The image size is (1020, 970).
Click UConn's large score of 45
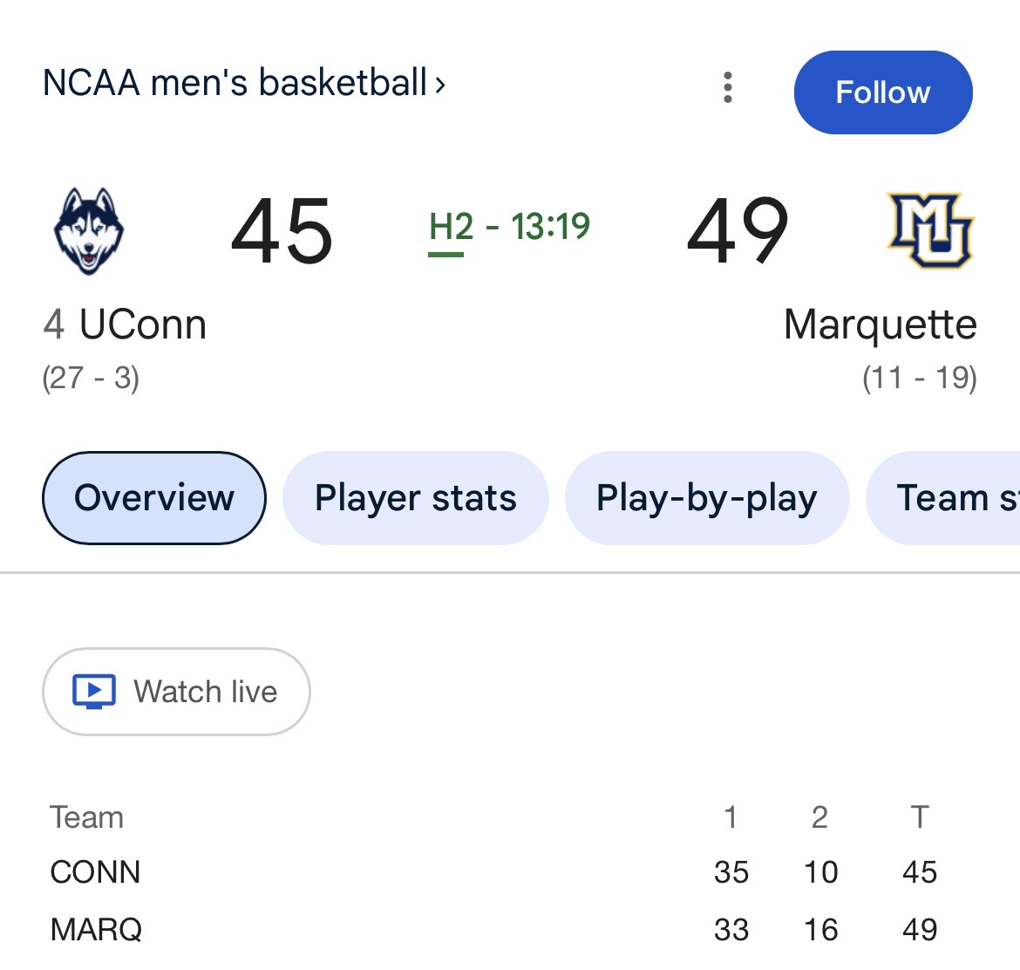(x=282, y=231)
